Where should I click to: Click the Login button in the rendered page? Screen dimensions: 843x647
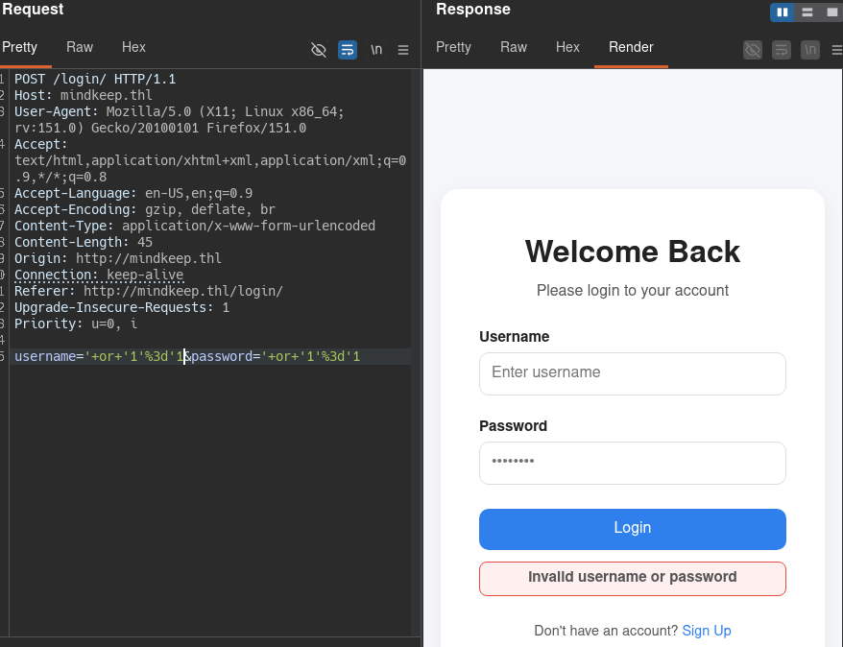click(632, 529)
